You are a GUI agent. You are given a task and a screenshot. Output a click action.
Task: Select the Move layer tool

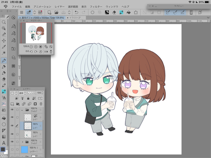pos(4,41)
